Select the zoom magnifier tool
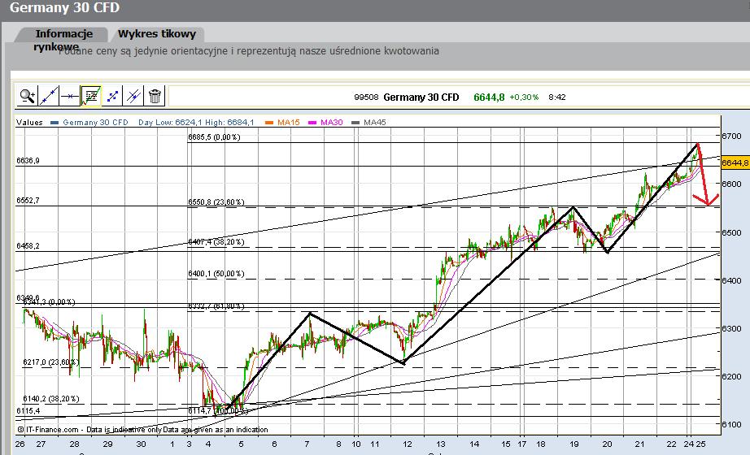The width and height of the screenshot is (750, 455). (x=27, y=96)
